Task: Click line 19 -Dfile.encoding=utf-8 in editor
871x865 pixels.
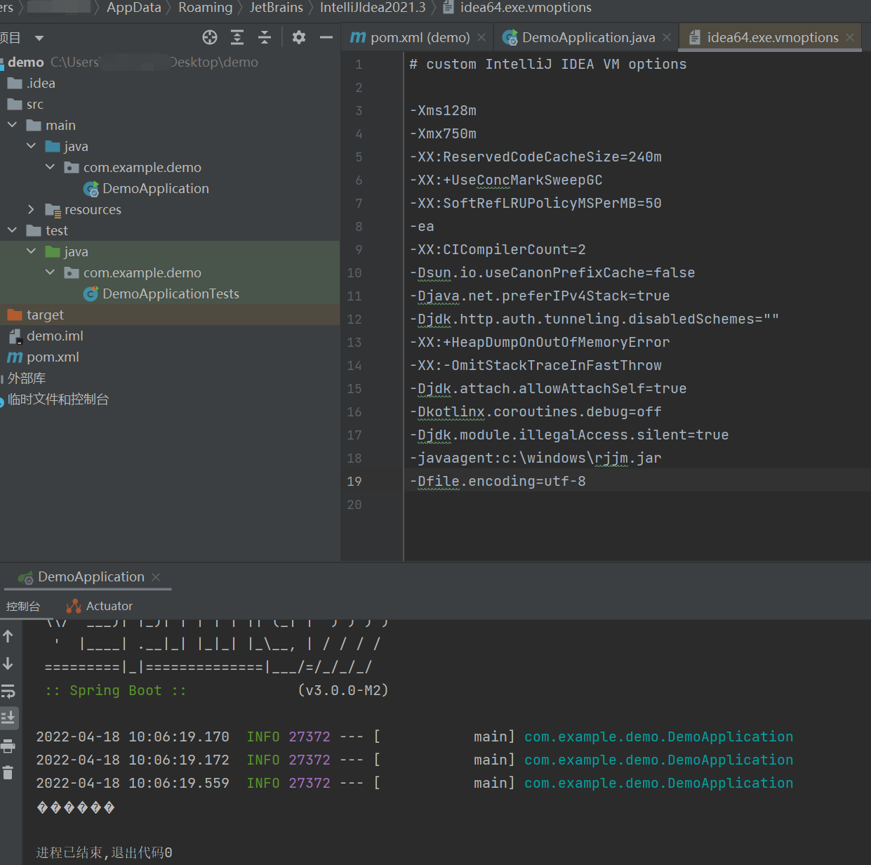Action: [x=498, y=481]
